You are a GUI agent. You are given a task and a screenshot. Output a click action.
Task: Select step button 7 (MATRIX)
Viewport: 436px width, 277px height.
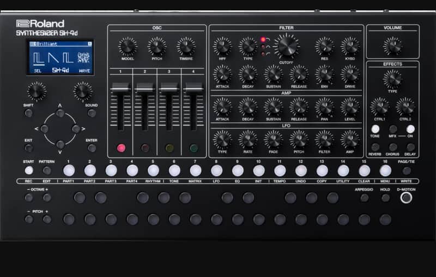tap(196, 171)
